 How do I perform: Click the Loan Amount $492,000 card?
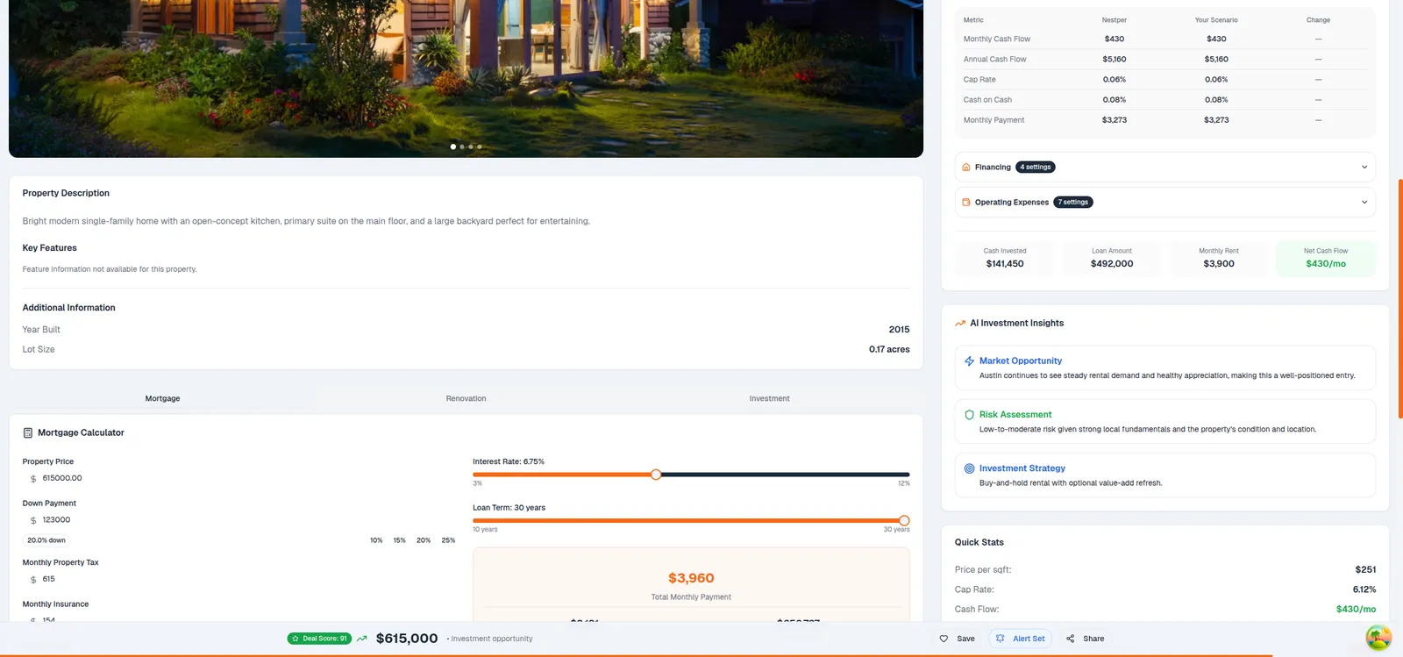pyautogui.click(x=1112, y=259)
